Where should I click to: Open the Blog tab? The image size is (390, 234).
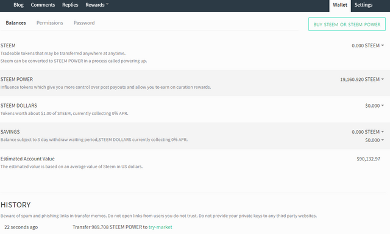click(x=18, y=5)
